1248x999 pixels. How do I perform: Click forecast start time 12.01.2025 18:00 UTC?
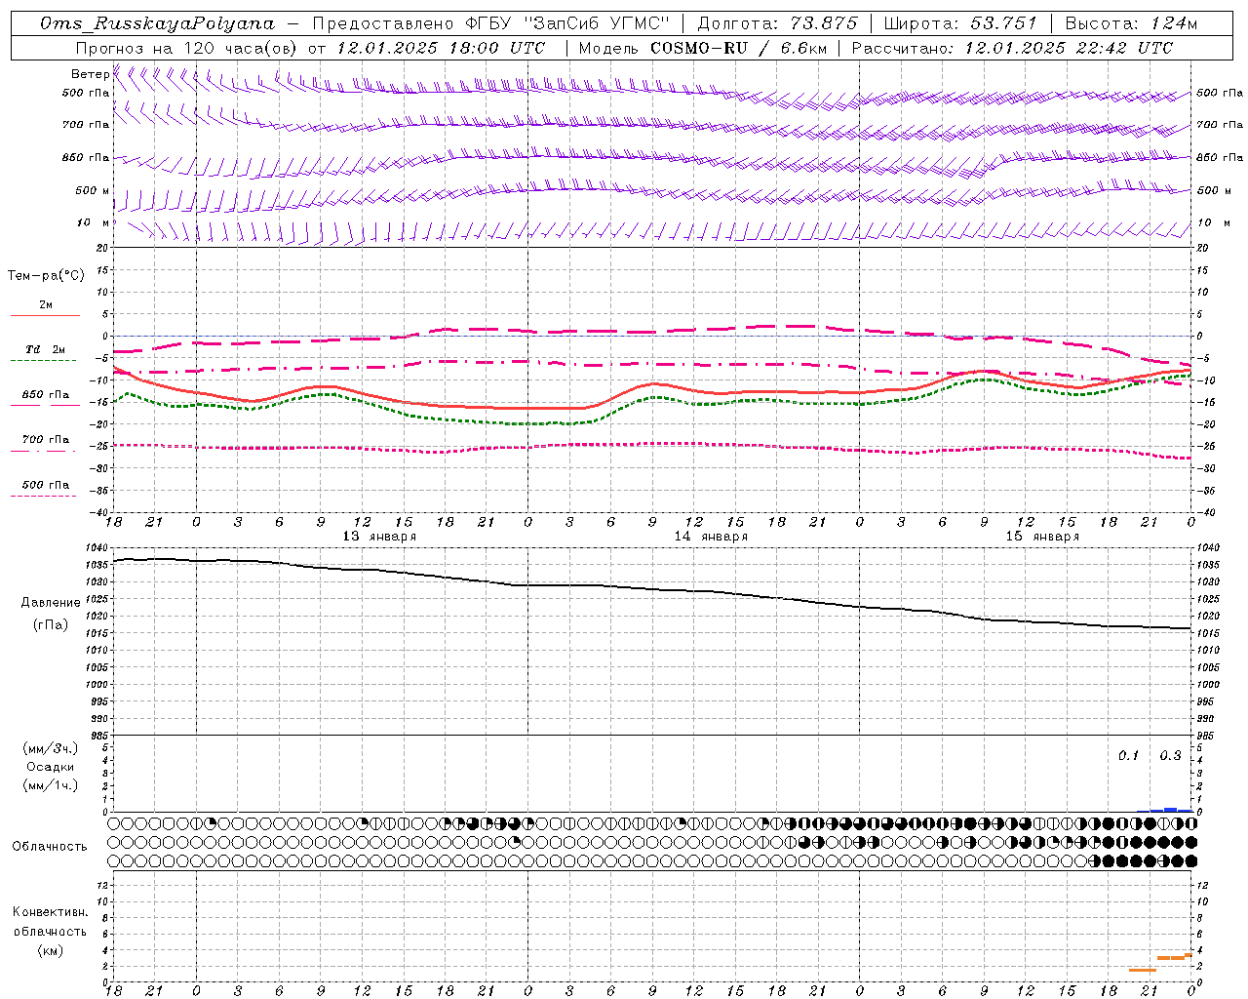(x=441, y=48)
